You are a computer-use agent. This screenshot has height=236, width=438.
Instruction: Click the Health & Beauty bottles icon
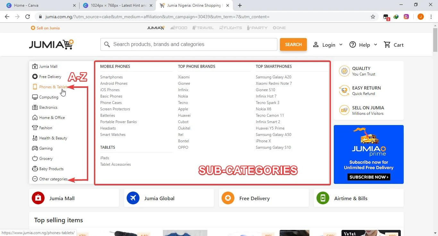coord(35,138)
